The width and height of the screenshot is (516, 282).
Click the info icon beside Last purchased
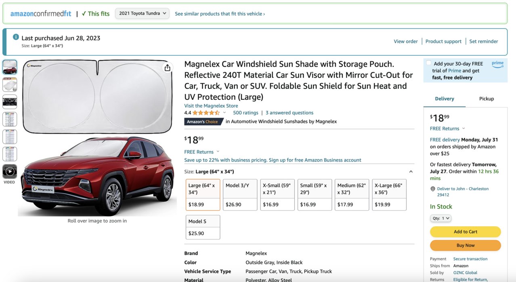point(16,37)
